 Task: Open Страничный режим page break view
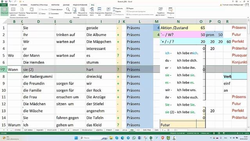pos(13,11)
